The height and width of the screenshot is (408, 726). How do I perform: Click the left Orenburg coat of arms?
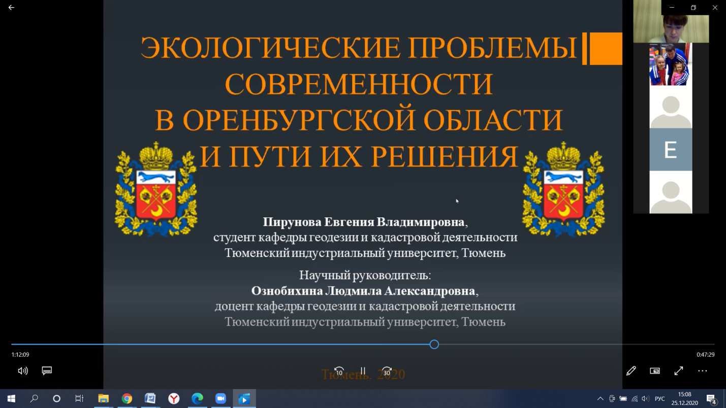click(155, 190)
